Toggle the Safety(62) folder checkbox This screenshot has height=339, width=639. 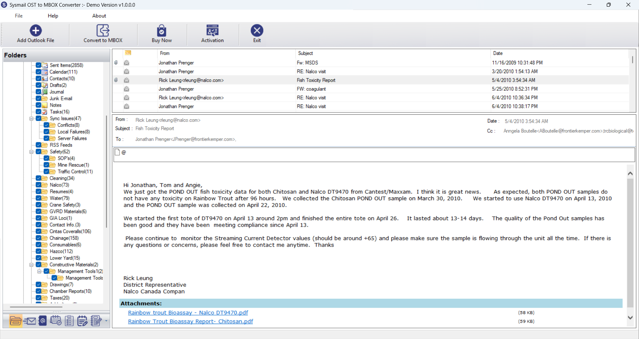pos(38,152)
